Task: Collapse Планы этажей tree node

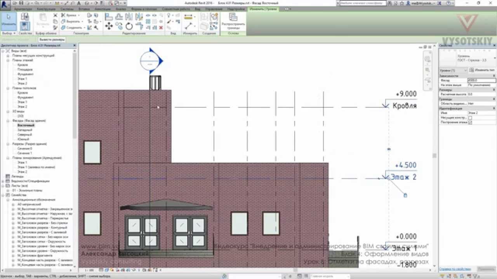Action: tap(8, 60)
